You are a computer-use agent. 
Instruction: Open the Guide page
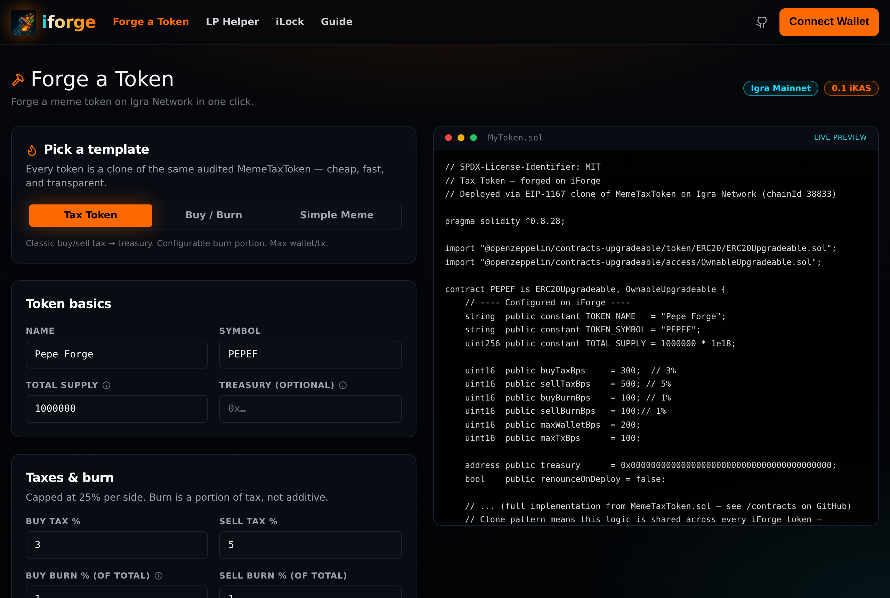click(x=336, y=22)
